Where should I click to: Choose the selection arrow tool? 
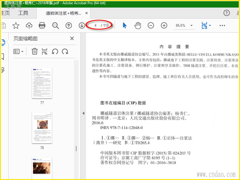pyautogui.click(x=124, y=25)
